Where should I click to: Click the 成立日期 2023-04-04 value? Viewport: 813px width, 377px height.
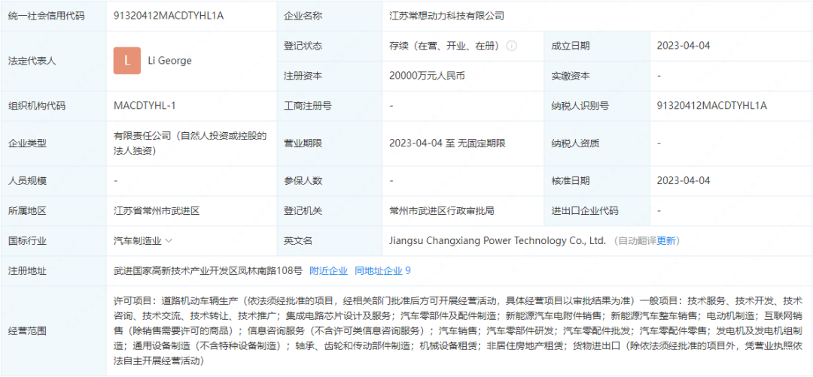684,46
